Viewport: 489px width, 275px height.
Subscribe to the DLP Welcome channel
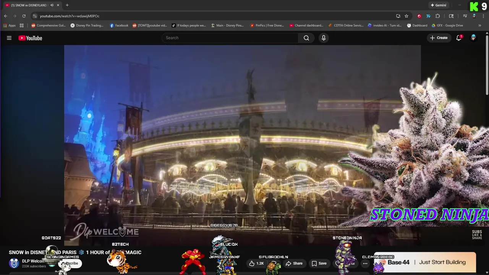click(x=70, y=263)
